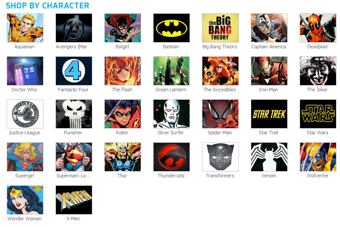Select the Thundercats emblem image

171,157
